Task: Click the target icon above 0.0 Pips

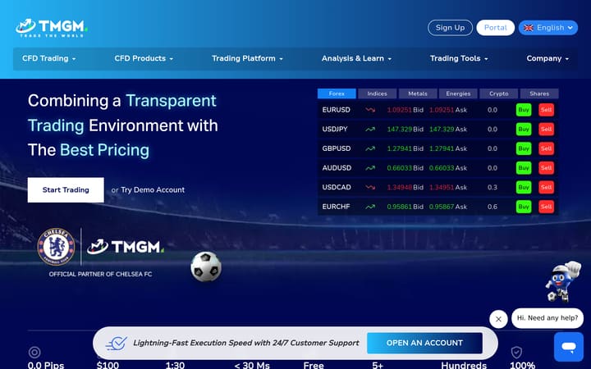Action: pos(34,353)
